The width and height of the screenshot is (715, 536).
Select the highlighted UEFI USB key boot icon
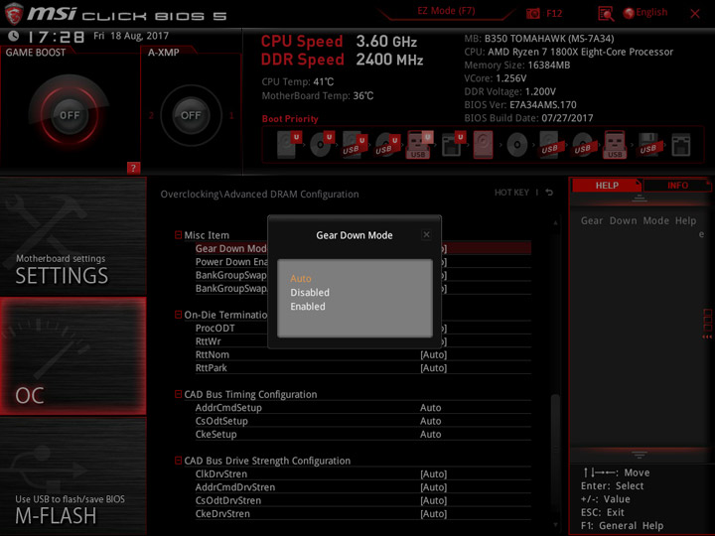tap(419, 145)
